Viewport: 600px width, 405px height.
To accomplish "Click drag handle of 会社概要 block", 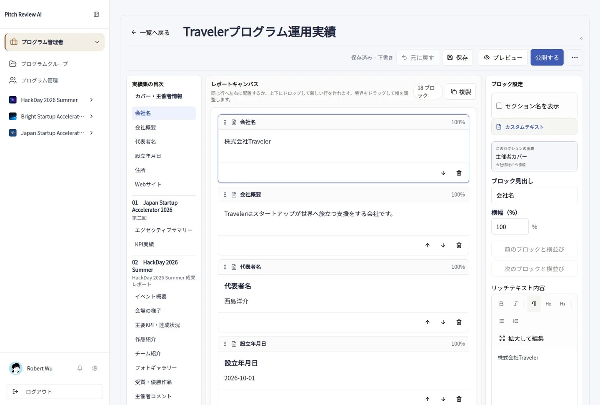I will [225, 195].
